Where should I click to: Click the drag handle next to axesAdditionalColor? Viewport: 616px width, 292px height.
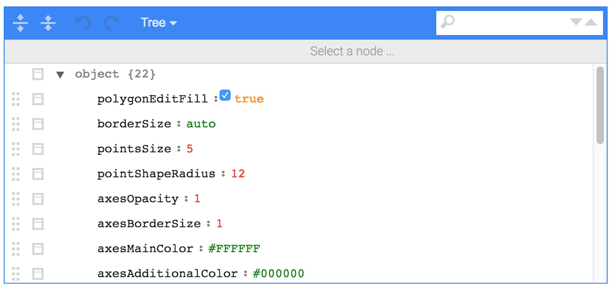[x=16, y=274]
